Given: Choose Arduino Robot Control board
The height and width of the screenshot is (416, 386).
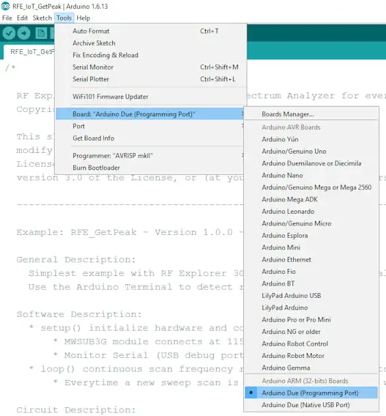Looking at the screenshot, I should tap(312, 344).
